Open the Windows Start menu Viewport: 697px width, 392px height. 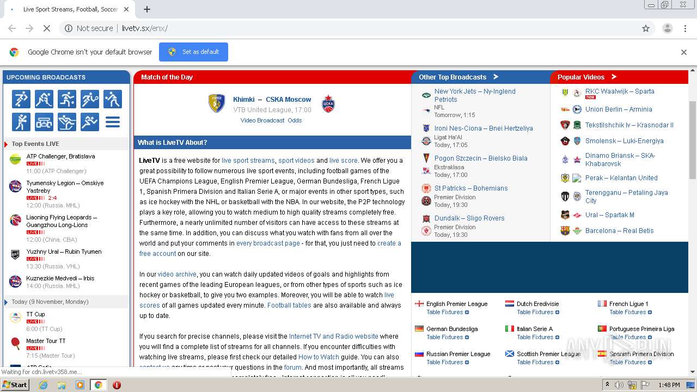[15, 384]
